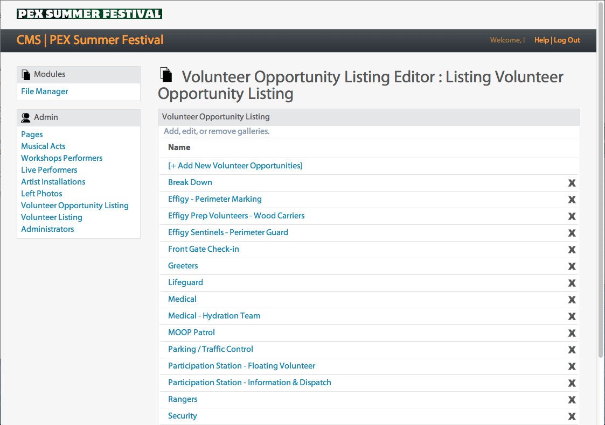
Task: Click Add New Volunteer Opportunities link
Action: [235, 166]
